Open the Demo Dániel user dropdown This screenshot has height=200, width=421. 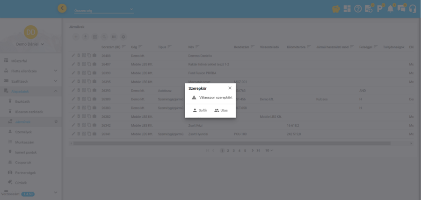click(x=31, y=44)
